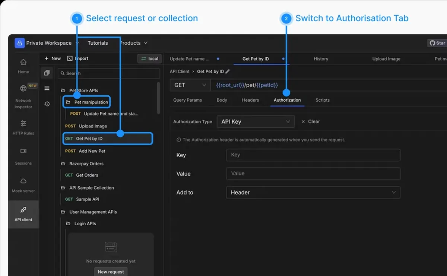Screen dimensions: 447x276
Task: Clear the authorization settings
Action: point(310,121)
